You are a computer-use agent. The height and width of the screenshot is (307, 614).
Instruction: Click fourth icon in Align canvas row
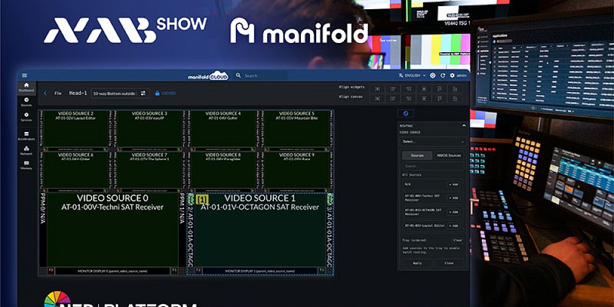coord(424,98)
